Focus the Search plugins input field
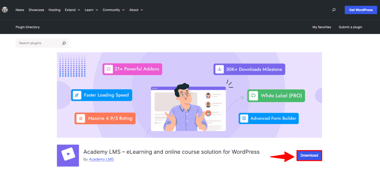The height and width of the screenshot is (173, 380). pos(42,43)
